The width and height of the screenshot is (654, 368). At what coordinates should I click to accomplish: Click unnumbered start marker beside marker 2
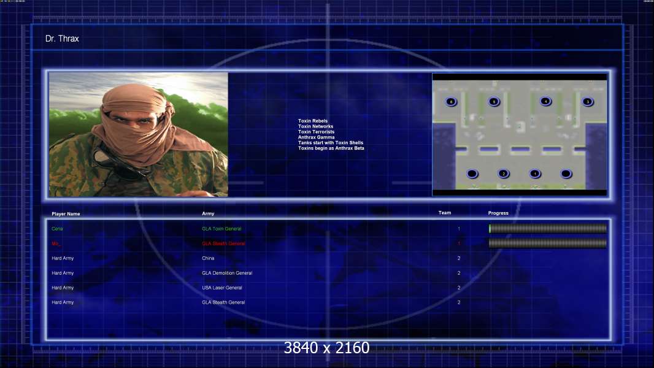[472, 174]
